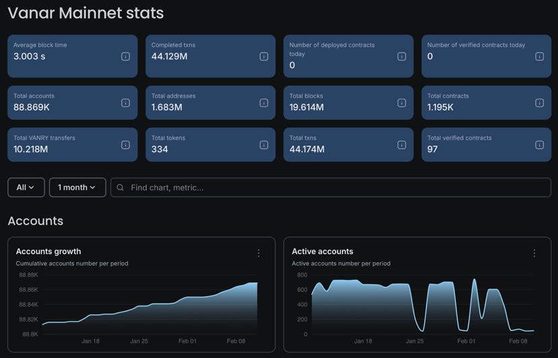
Task: Click info icon for Completed txns
Action: (263, 57)
